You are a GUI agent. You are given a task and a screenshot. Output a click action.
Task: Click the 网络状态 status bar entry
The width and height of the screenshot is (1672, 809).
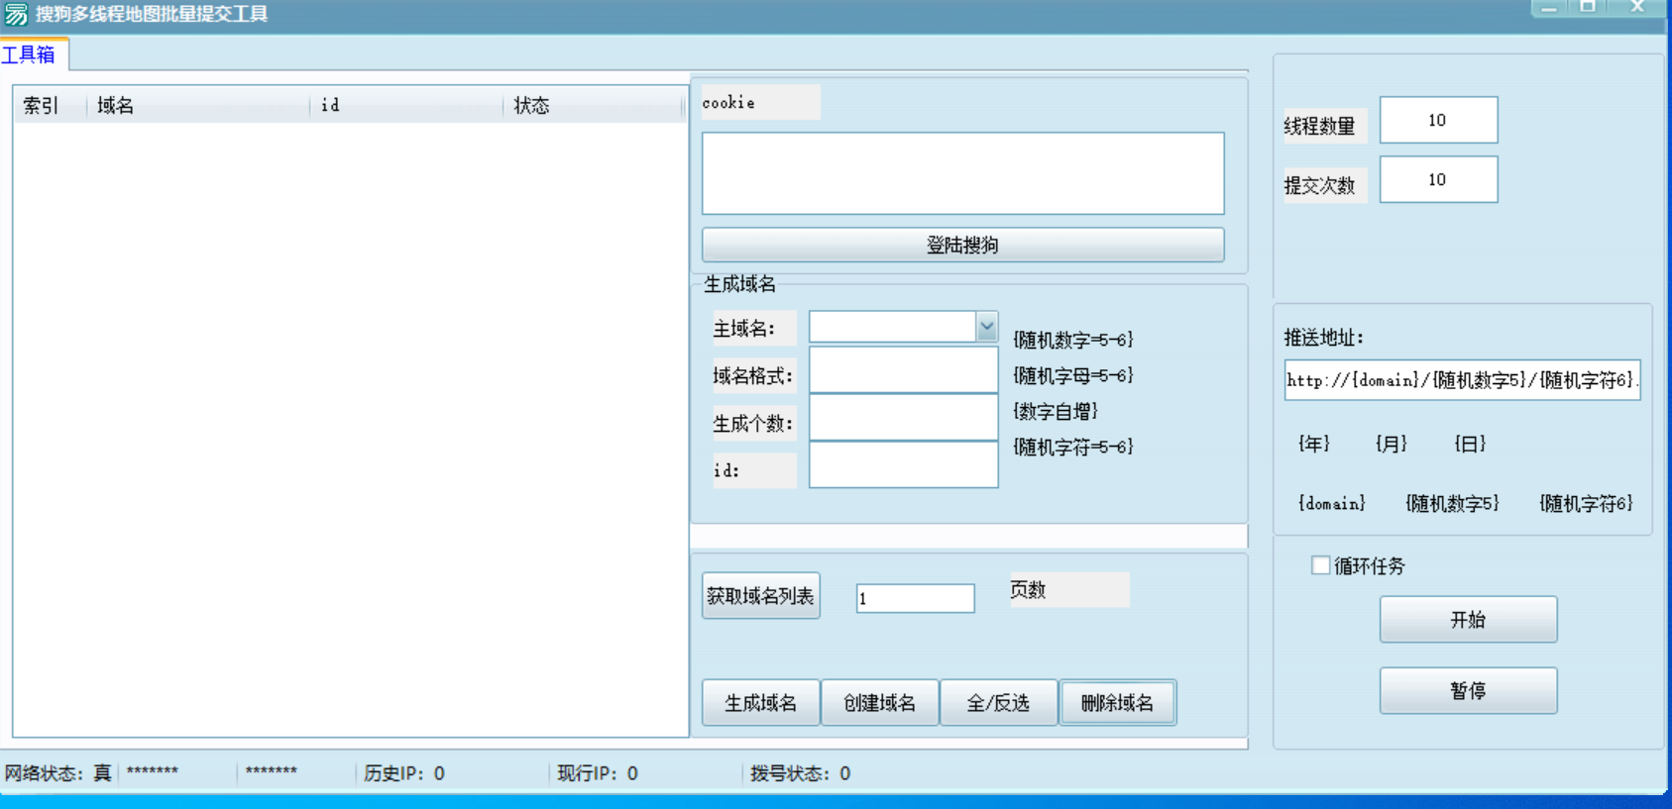[x=57, y=773]
